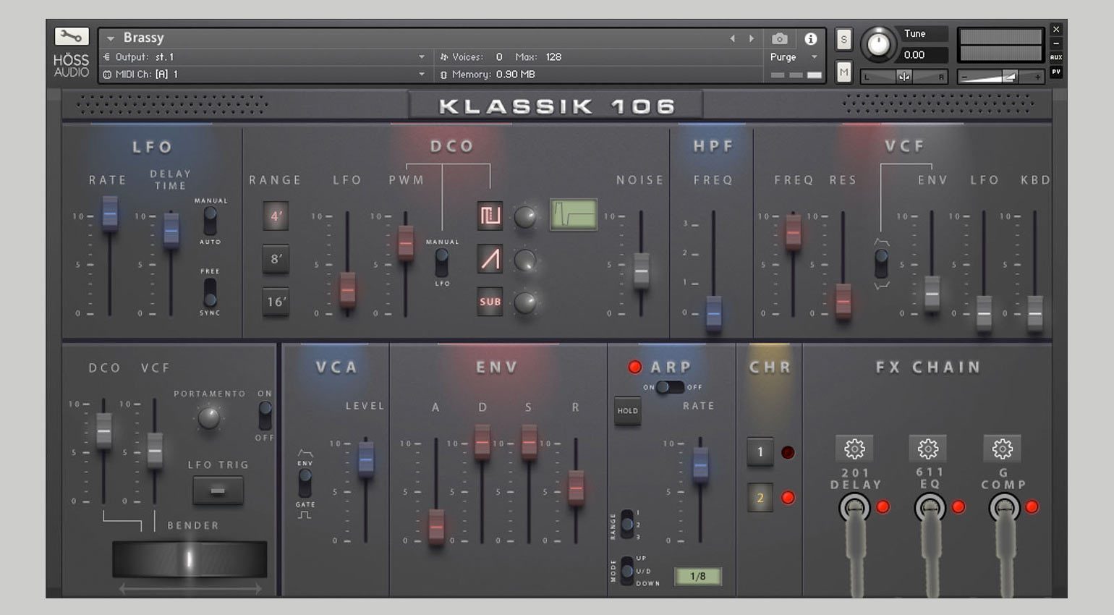Click the VCA LEVEL slider
Image resolution: width=1114 pixels, height=615 pixels.
(367, 459)
